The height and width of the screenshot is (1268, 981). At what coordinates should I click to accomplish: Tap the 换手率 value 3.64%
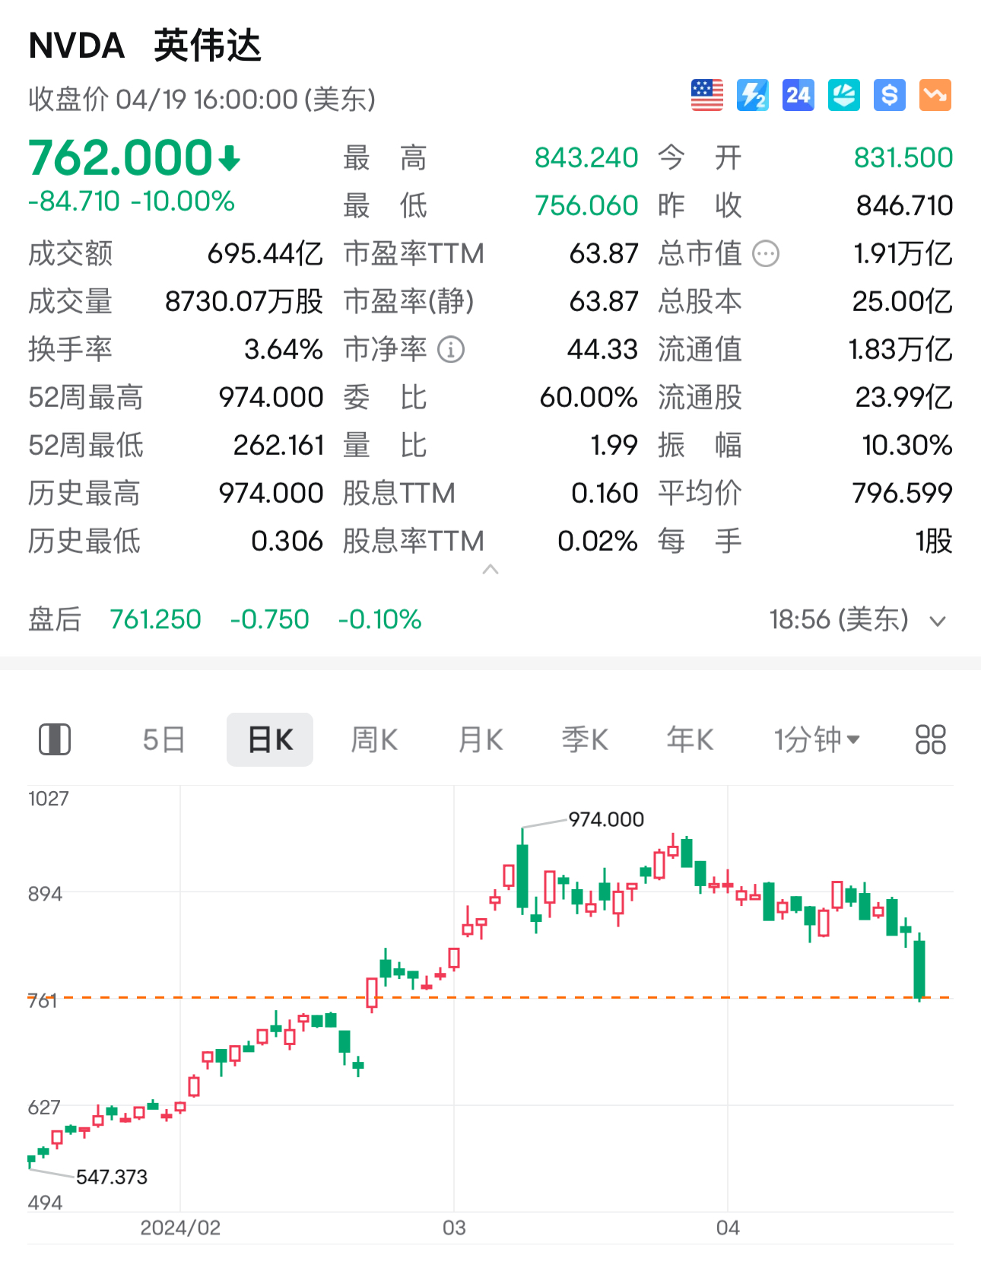tap(284, 350)
